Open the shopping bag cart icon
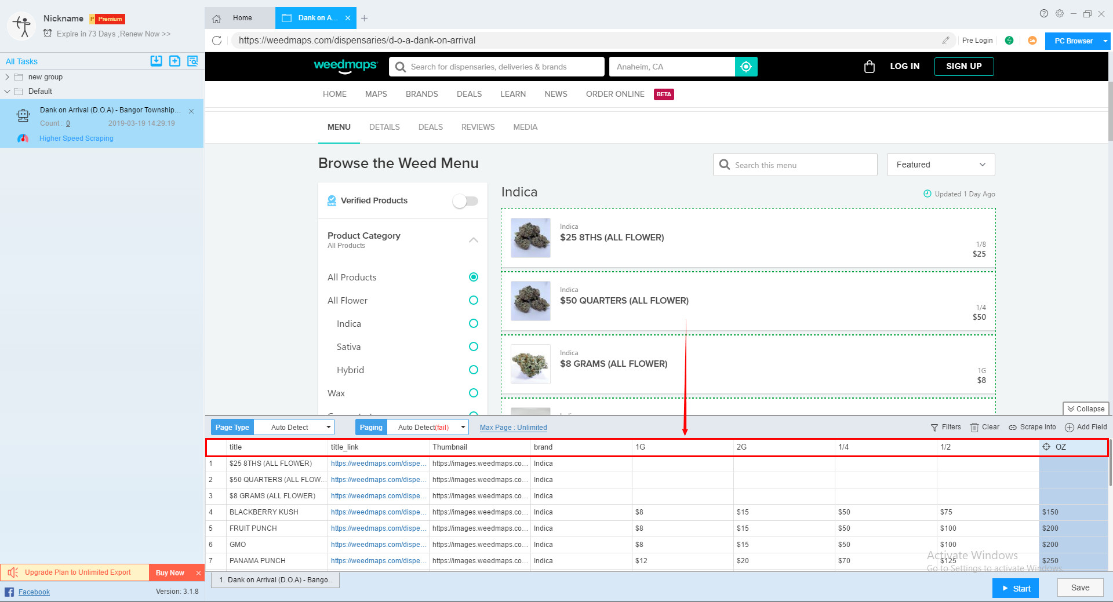Viewport: 1113px width, 602px height. pyautogui.click(x=869, y=67)
